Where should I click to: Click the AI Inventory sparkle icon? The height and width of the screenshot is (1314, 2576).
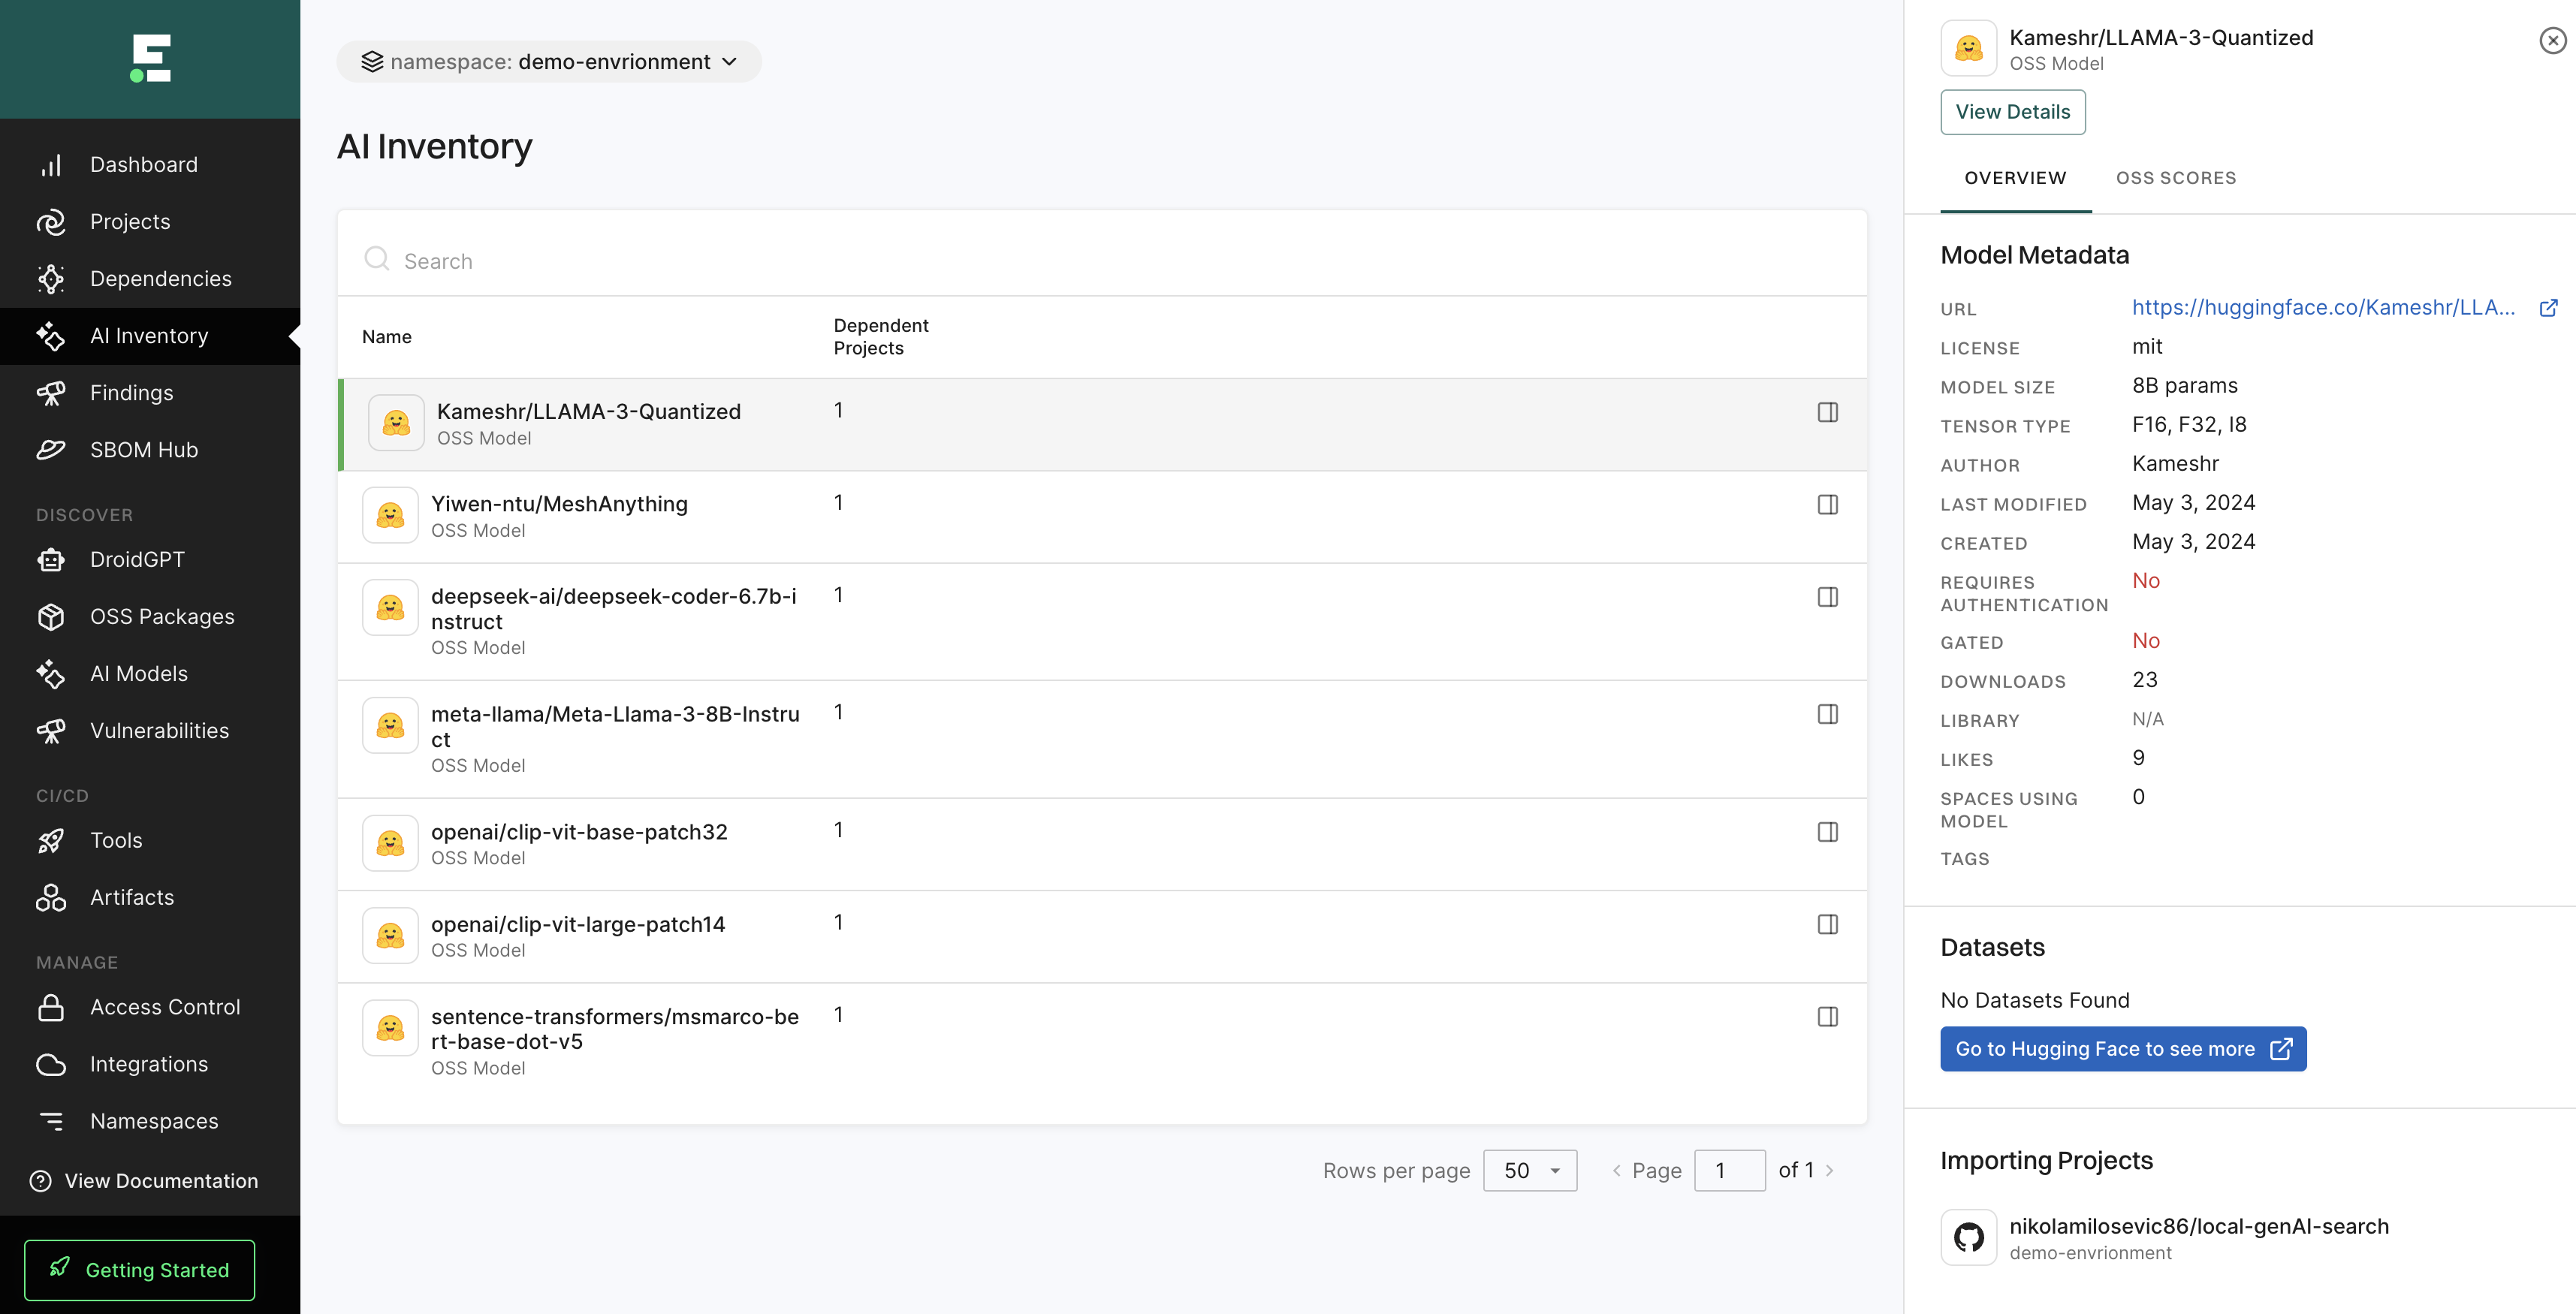click(x=51, y=336)
